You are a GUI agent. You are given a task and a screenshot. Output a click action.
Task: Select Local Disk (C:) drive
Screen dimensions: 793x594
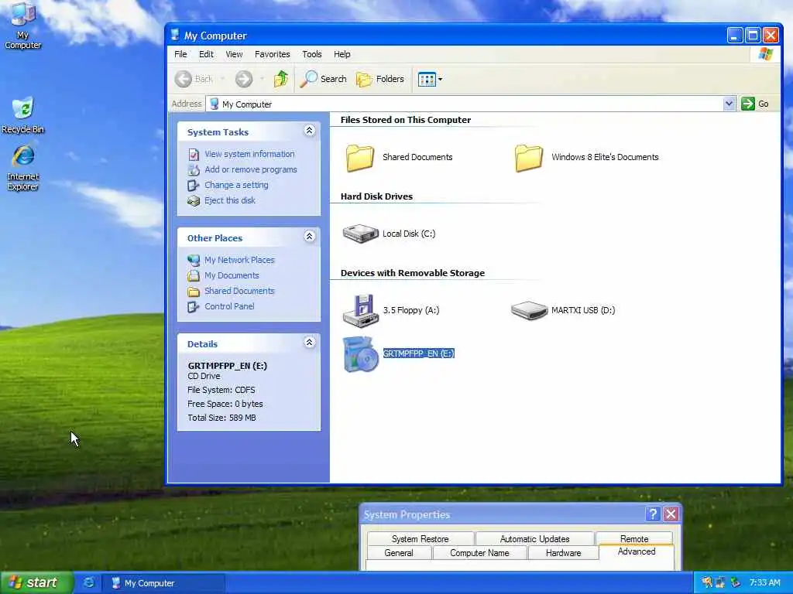389,234
